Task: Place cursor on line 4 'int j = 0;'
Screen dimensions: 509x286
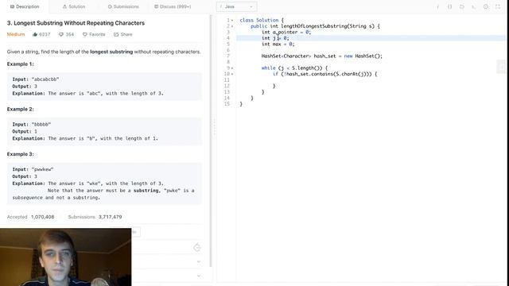Action: click(275, 38)
